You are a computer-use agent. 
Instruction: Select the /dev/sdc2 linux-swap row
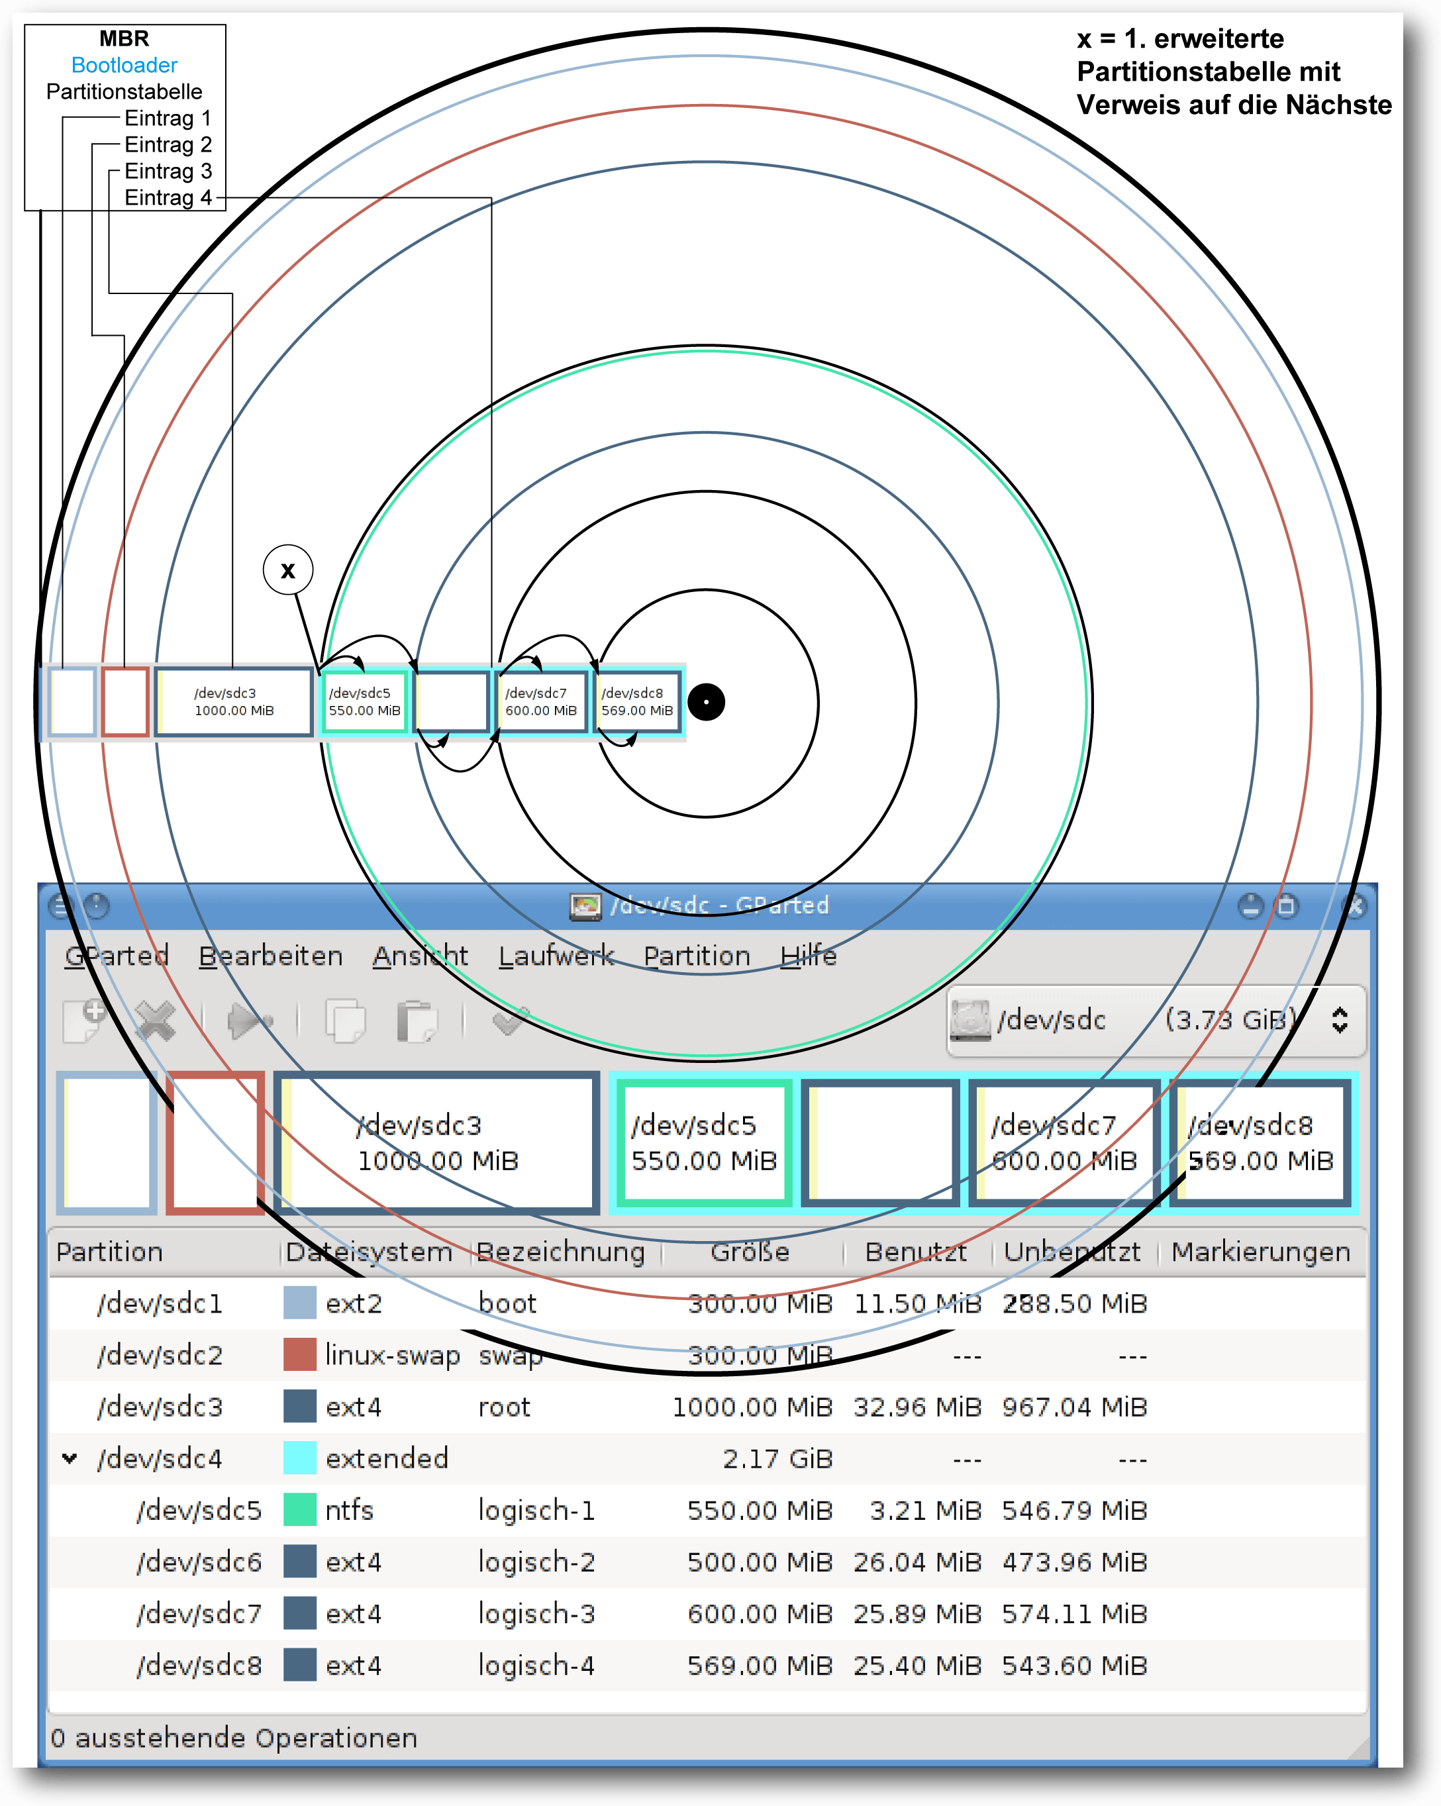click(707, 1356)
